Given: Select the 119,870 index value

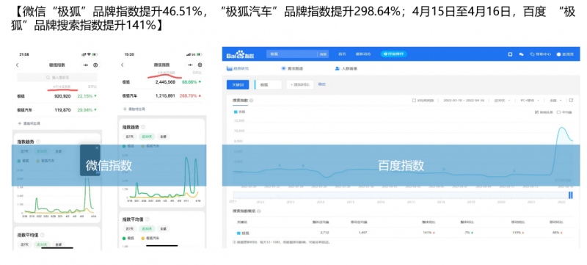Looking at the screenshot, I should pos(62,110).
